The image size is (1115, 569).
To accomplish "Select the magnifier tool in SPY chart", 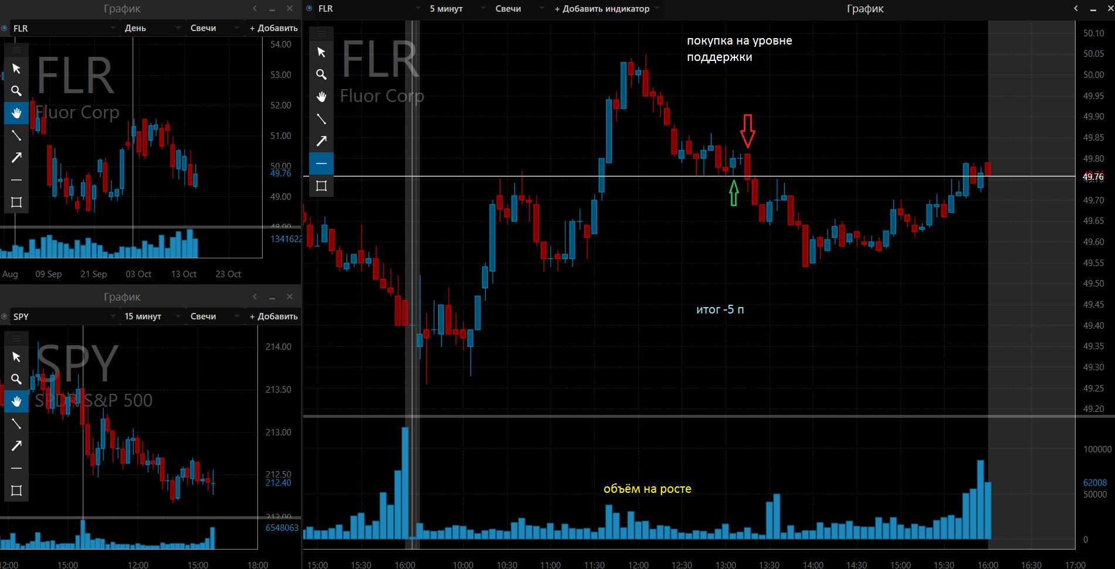I will coord(16,379).
